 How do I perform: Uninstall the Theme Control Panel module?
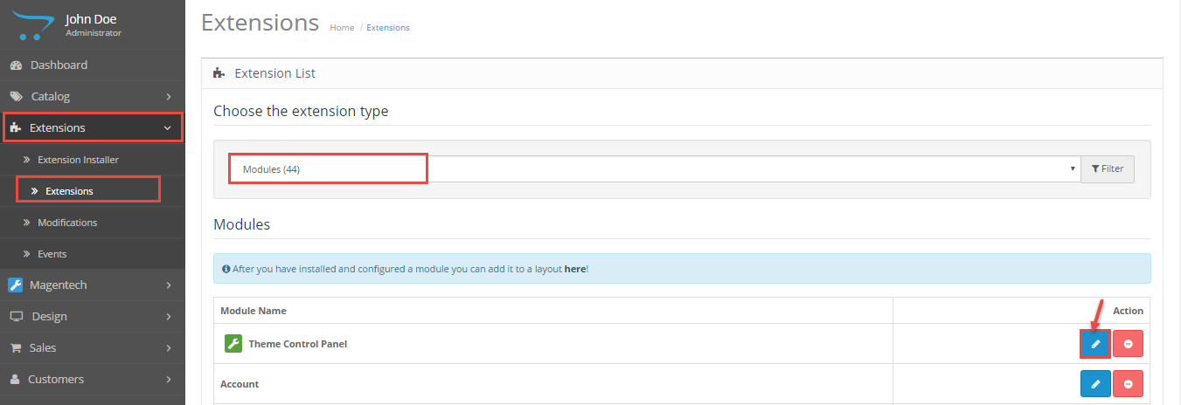pyautogui.click(x=1128, y=344)
